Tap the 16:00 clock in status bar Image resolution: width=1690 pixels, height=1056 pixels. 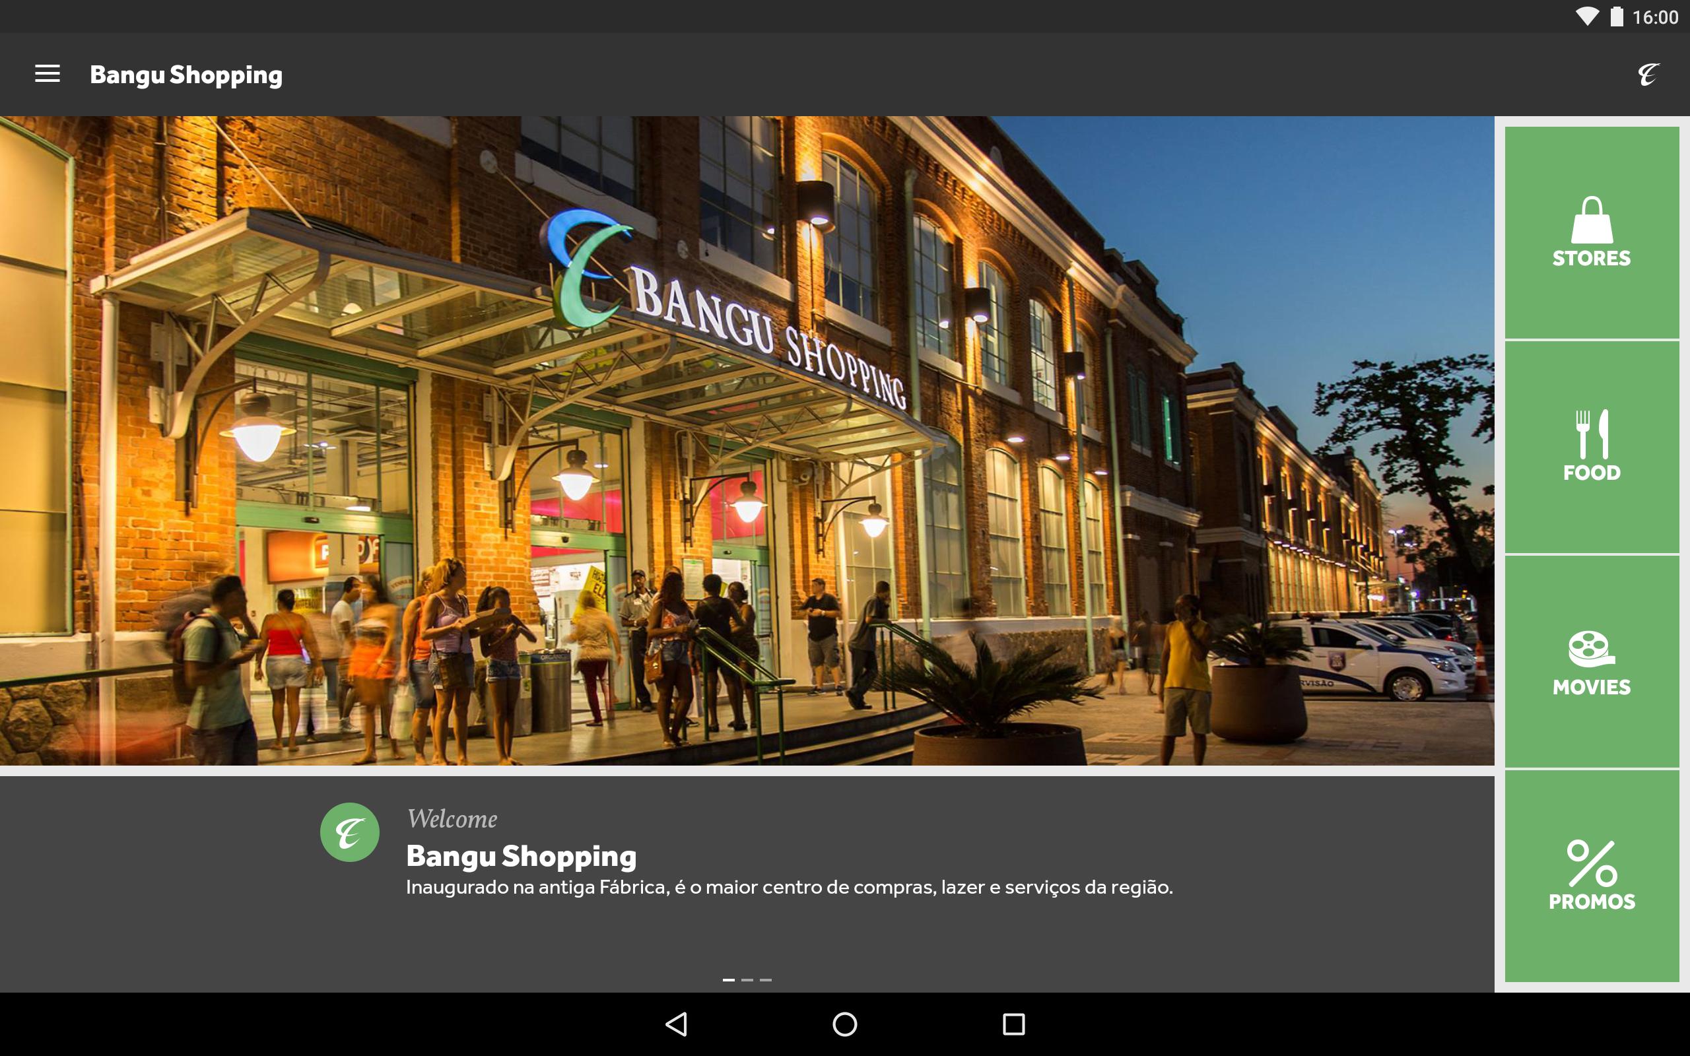click(1655, 17)
